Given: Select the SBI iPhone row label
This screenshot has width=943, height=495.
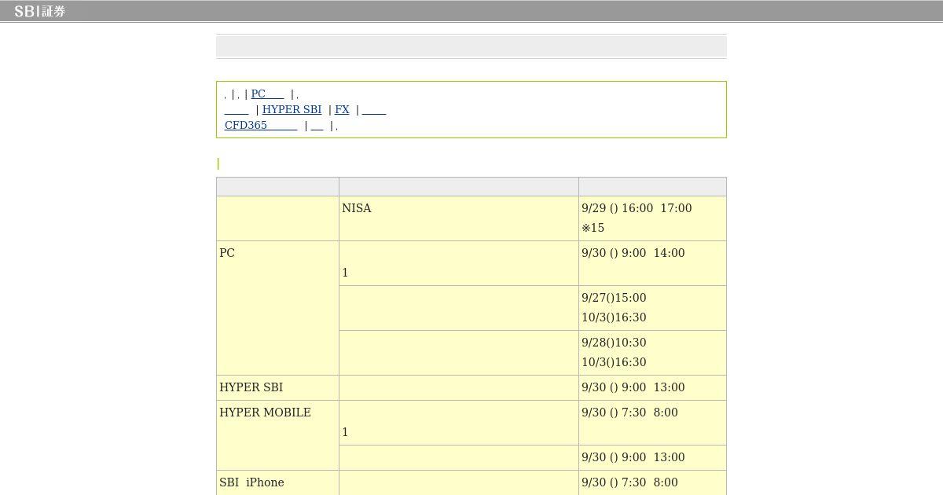Looking at the screenshot, I should (x=251, y=482).
